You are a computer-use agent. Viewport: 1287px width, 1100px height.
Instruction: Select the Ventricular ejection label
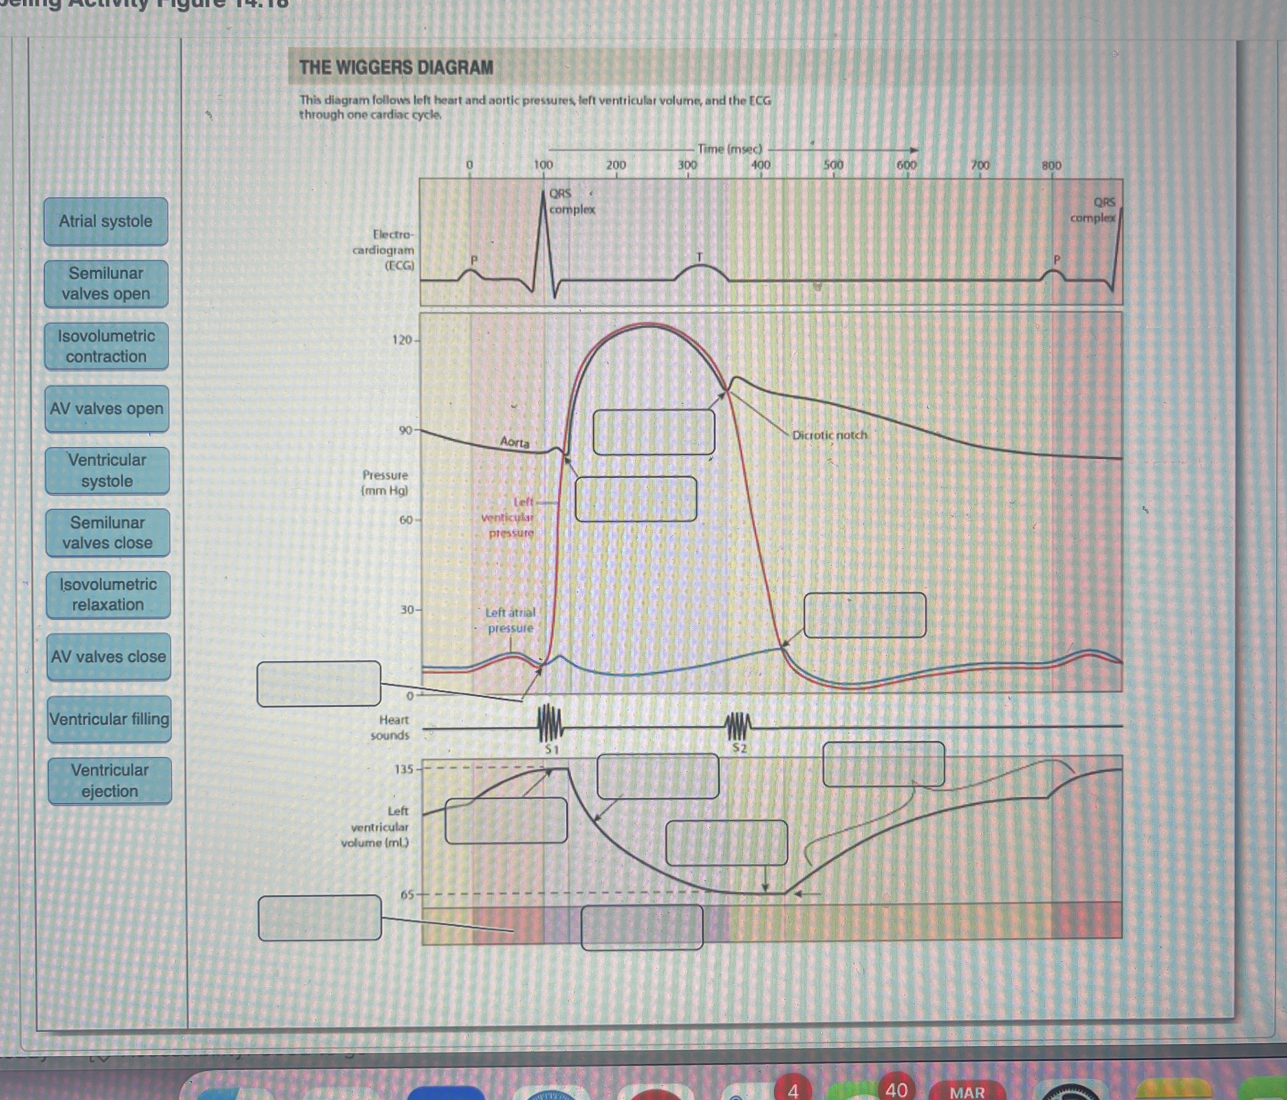109,781
